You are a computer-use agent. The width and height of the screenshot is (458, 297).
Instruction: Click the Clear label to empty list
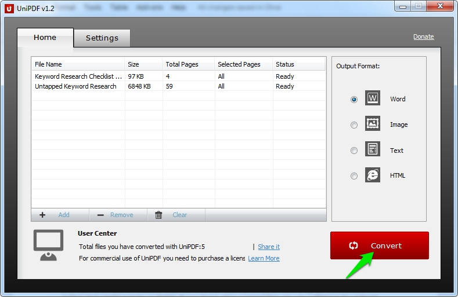179,215
